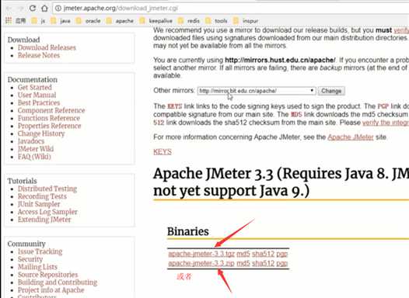Open the KEYS link
This screenshot has height=298, width=409.
[x=163, y=152]
